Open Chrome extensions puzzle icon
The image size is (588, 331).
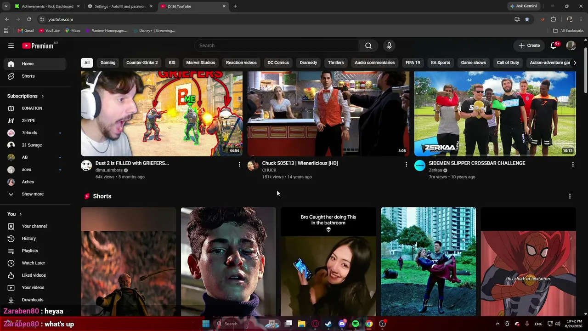click(554, 19)
